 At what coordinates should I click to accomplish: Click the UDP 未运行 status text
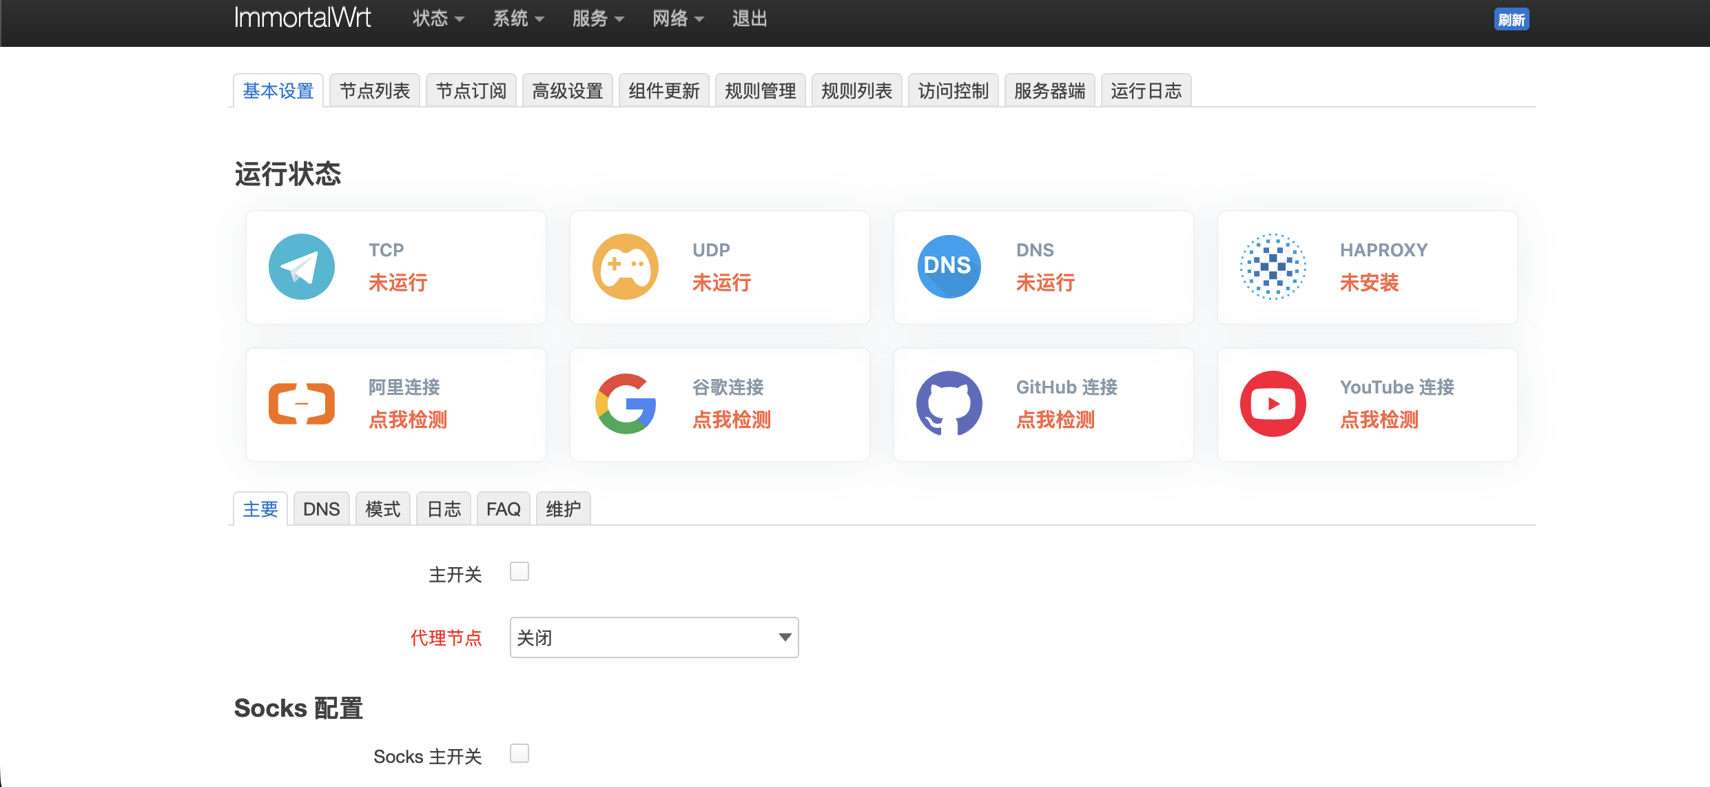point(722,282)
